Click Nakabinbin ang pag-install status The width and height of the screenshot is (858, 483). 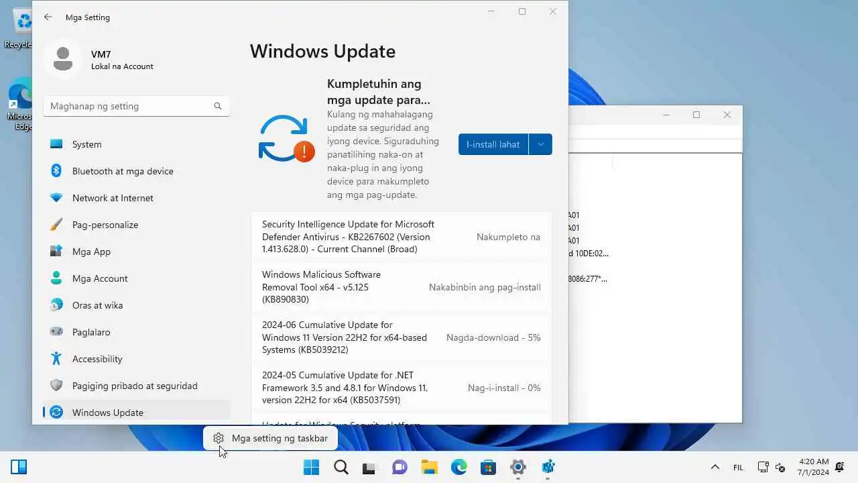[485, 287]
